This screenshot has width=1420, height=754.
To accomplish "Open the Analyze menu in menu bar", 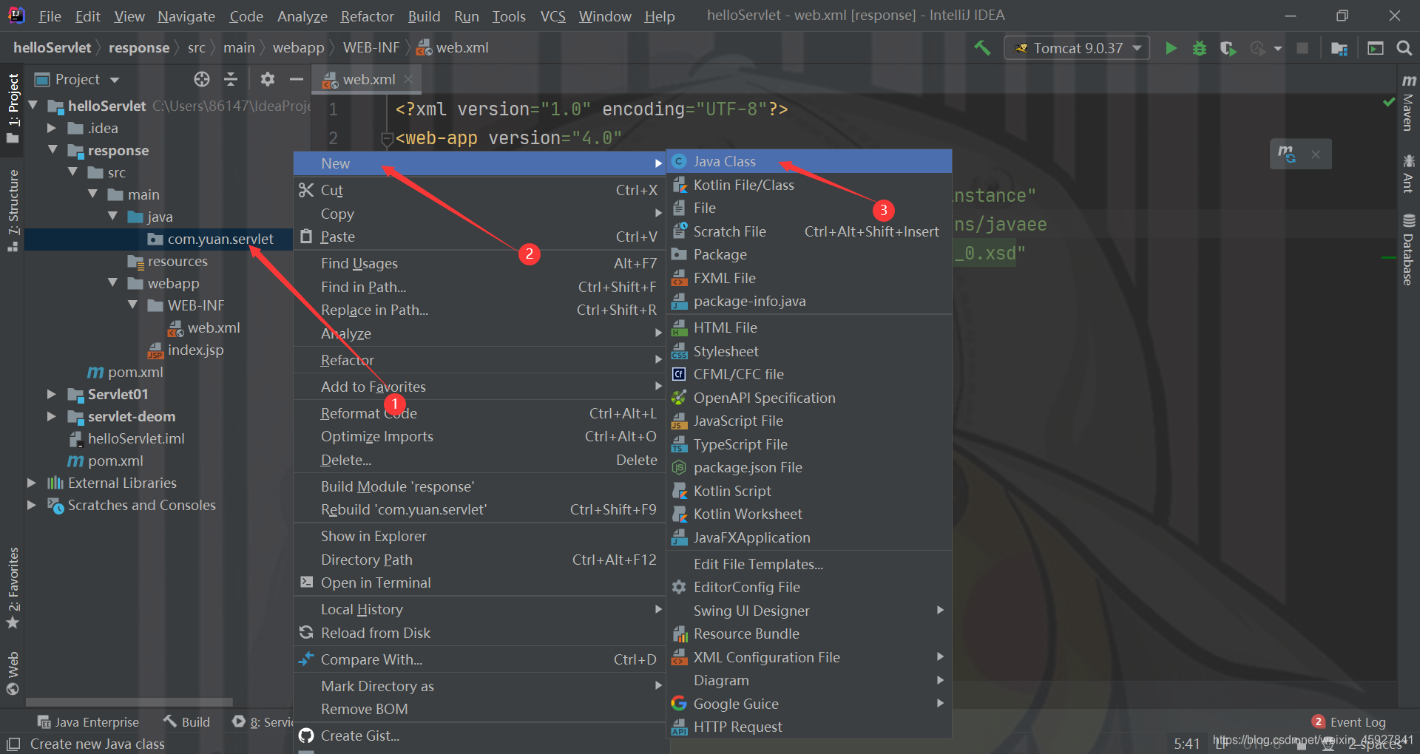I will tap(302, 16).
